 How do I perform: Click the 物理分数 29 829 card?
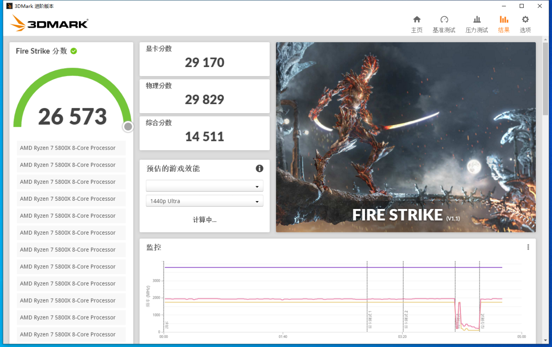pos(204,96)
